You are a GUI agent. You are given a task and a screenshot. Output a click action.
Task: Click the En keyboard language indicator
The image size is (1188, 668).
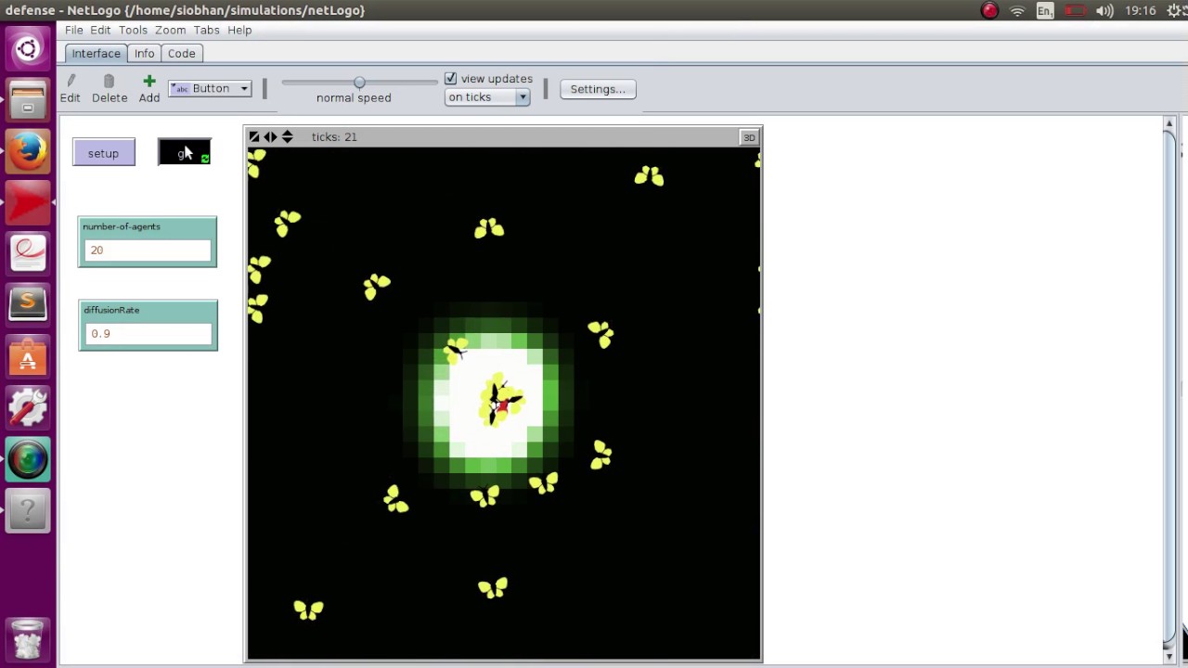[x=1045, y=10]
